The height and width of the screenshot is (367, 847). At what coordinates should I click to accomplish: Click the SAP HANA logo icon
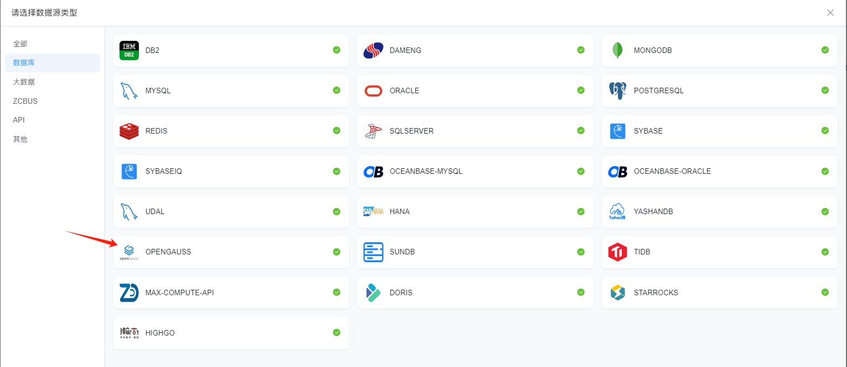373,211
